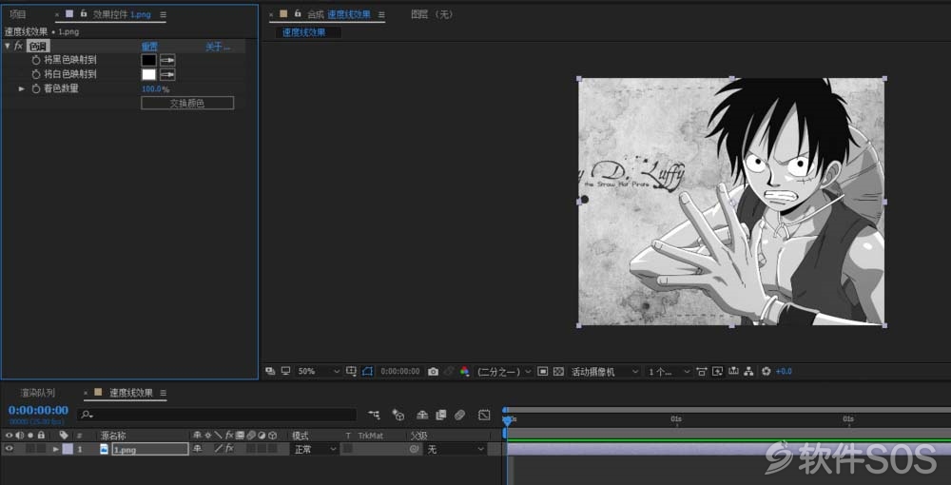This screenshot has width=951, height=485.
Task: Pick the eyedropper for 将黑色映射到
Action: pyautogui.click(x=167, y=60)
